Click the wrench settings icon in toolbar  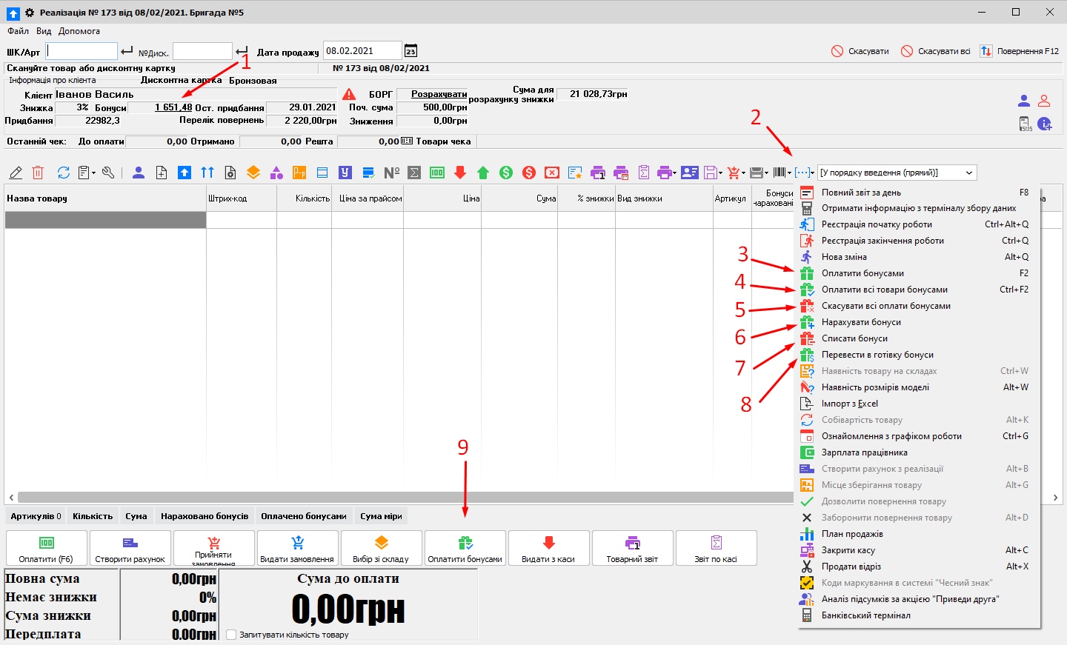pos(108,173)
